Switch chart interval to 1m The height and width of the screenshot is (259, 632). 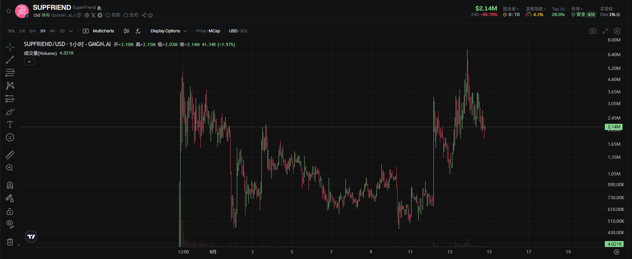pos(22,31)
